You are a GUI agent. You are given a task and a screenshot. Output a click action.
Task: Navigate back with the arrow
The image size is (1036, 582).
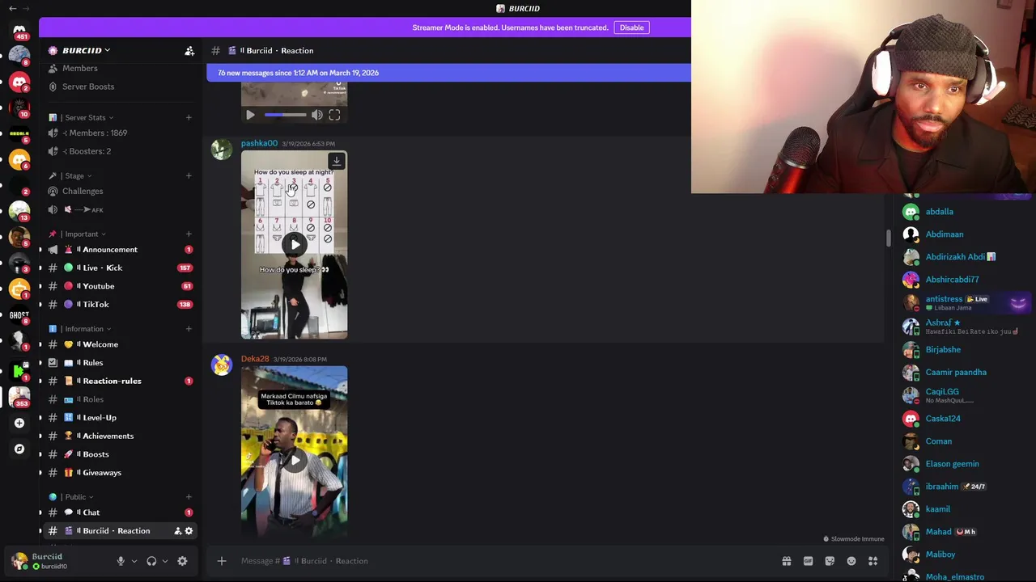point(12,8)
